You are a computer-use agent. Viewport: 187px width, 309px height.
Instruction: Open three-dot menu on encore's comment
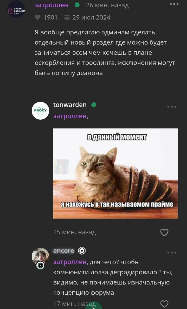click(172, 252)
